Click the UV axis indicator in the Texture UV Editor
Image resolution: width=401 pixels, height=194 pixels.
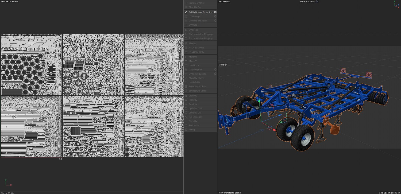(8, 183)
